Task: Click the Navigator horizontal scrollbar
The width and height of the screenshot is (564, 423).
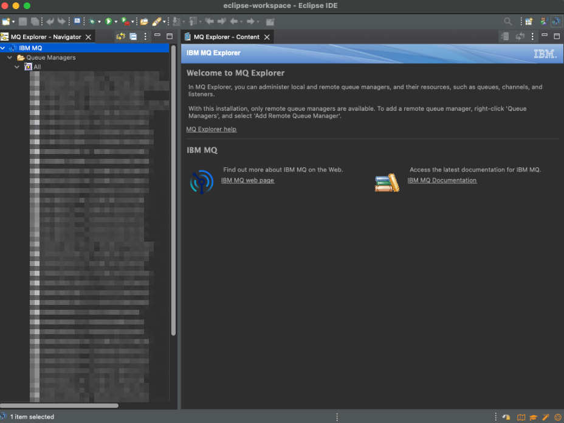Action: point(60,406)
